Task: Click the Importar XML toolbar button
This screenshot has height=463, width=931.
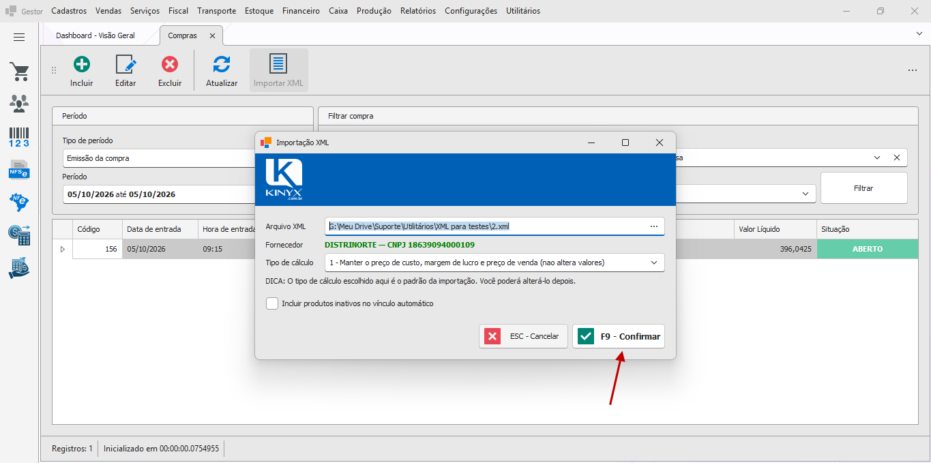Action: pos(278,70)
